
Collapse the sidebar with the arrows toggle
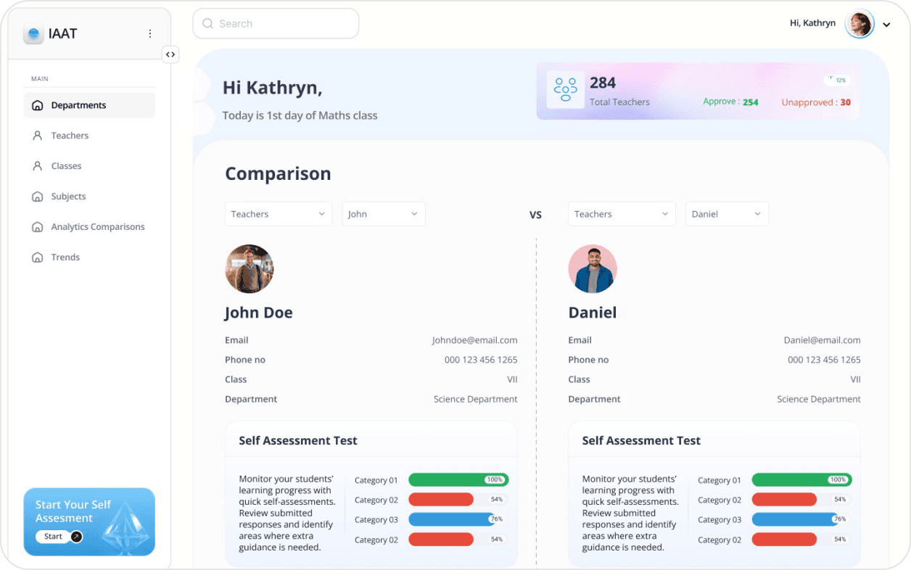coord(170,54)
